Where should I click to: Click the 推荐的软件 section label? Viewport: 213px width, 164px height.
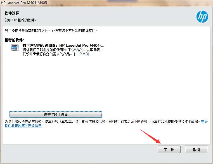coord(14,40)
